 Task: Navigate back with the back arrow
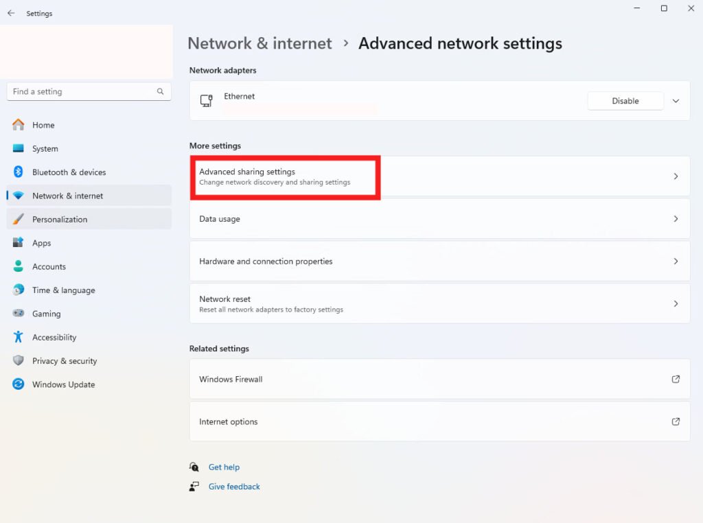coord(11,13)
